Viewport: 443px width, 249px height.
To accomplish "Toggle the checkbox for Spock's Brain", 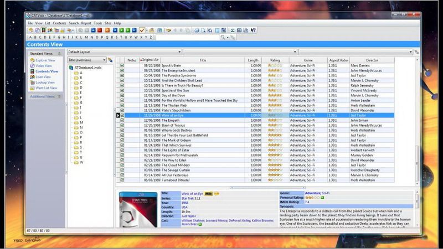I will tap(122, 65).
